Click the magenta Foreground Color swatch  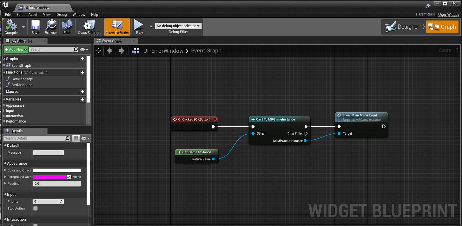[x=49, y=177]
